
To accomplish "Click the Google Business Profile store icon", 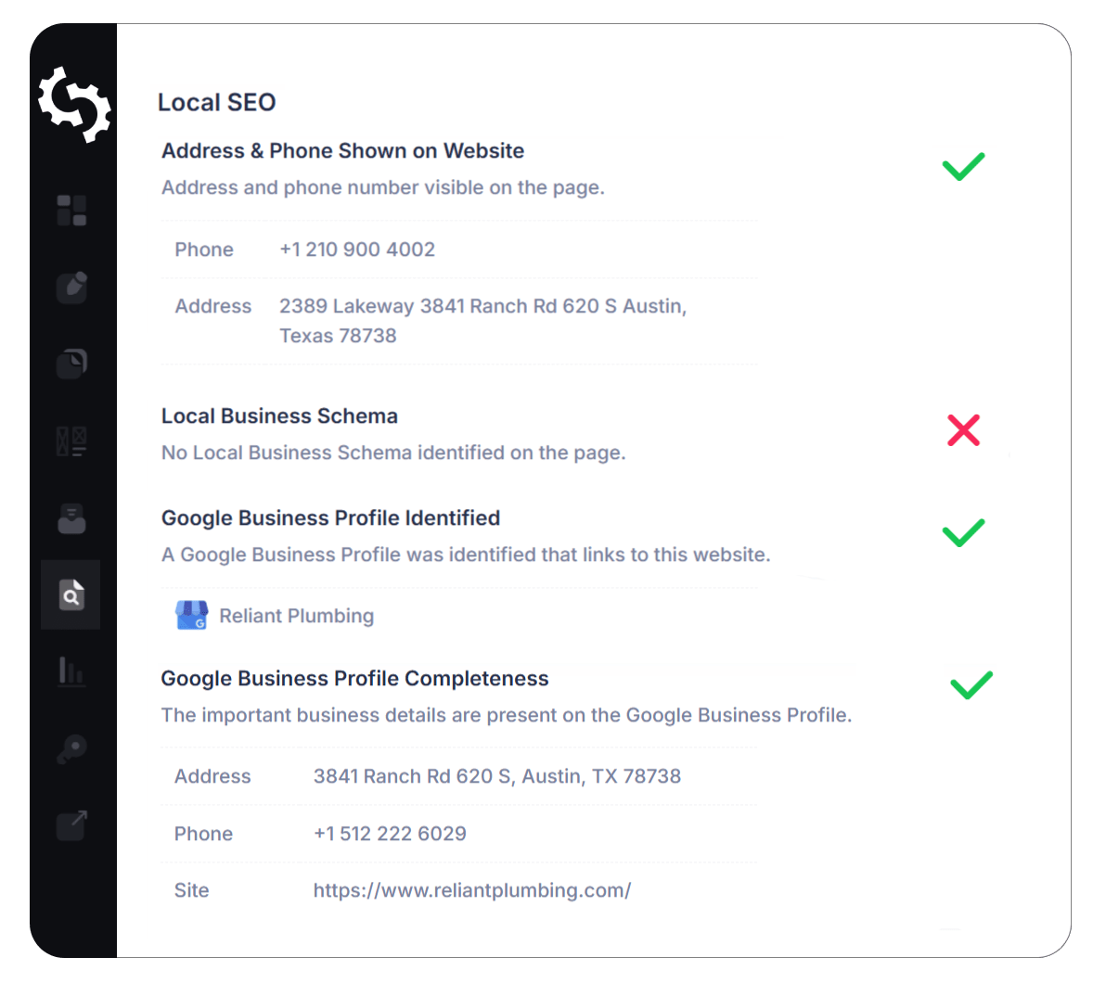I will (x=191, y=616).
